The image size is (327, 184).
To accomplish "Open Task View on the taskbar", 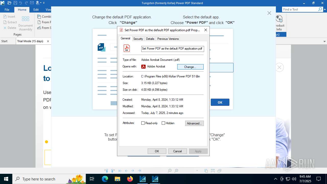I will tap(92, 179).
